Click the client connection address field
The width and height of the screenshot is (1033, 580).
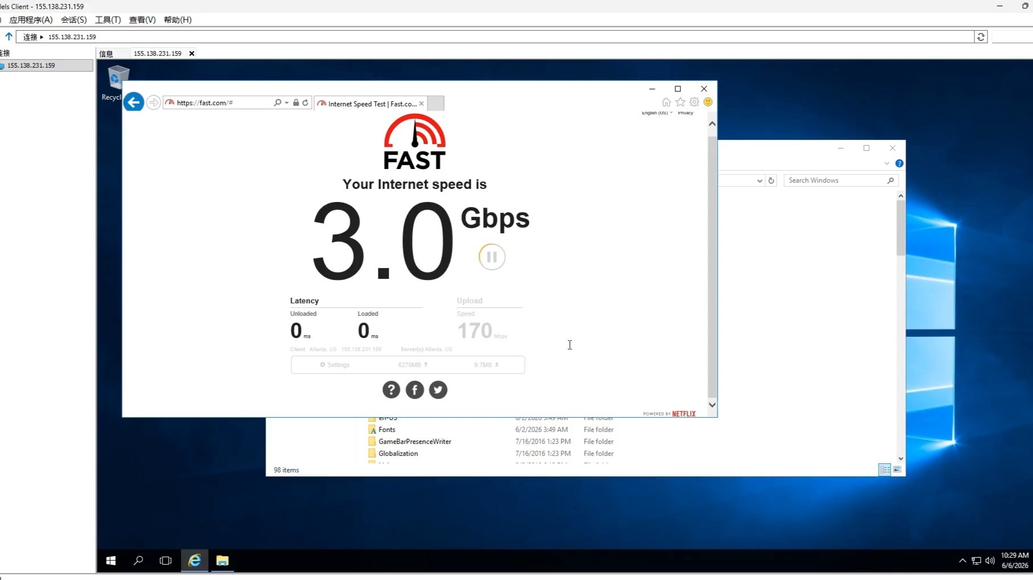point(495,37)
